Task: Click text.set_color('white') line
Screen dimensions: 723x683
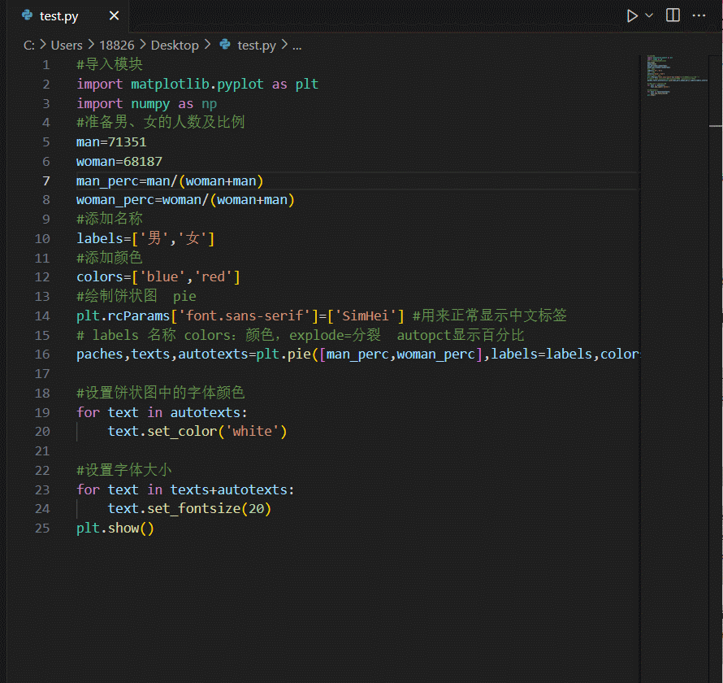Action: 197,432
